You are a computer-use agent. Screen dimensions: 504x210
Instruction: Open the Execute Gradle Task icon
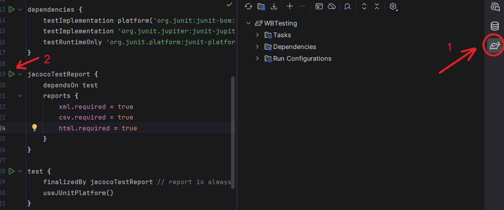(x=319, y=6)
